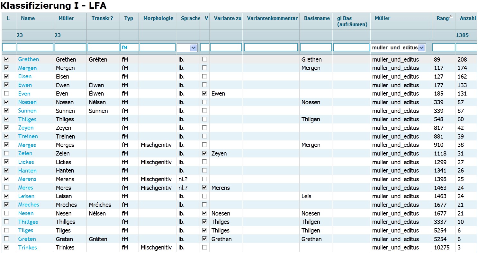This screenshot has width=478, height=253.
Task: Enable V checkbox for Mergen row
Action: pos(204,68)
